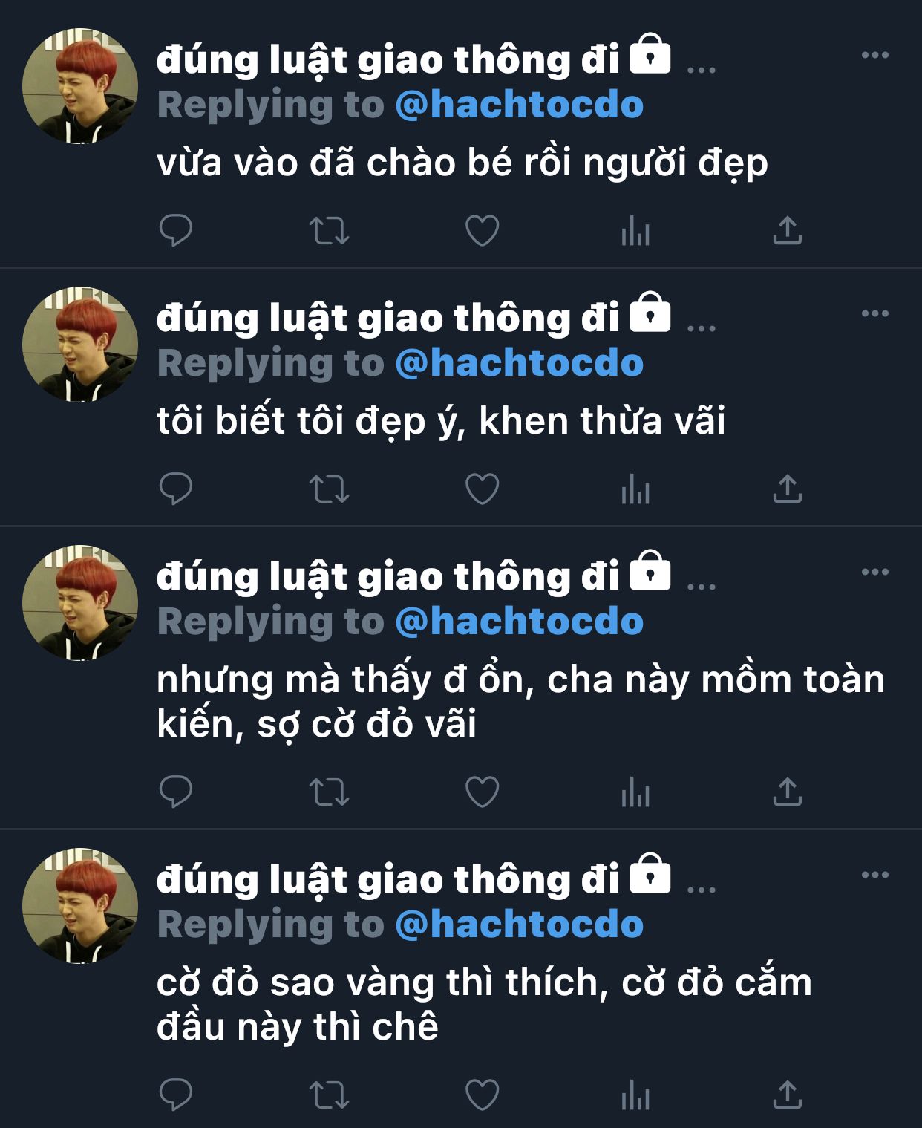The width and height of the screenshot is (922, 1128).
Task: Reply to 'tôi biết tôi đẹp ý' tweet
Action: tap(176, 489)
